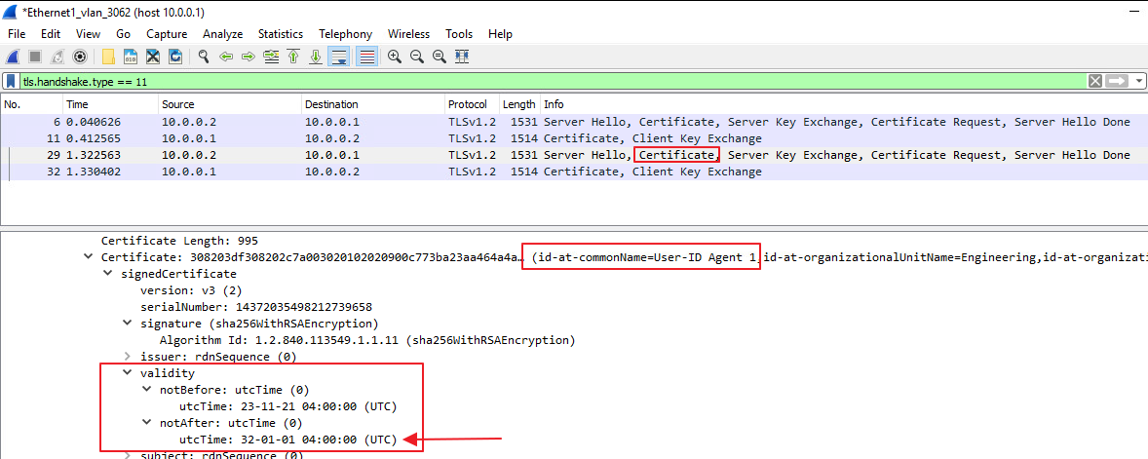Sort by the Time column header
The width and height of the screenshot is (1148, 459).
(110, 104)
